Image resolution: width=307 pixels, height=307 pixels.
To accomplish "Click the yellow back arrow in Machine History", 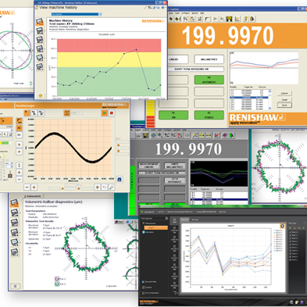I will tap(41, 96).
